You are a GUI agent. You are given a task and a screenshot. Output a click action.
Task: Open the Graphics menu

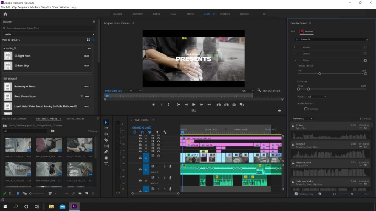[x=46, y=7]
